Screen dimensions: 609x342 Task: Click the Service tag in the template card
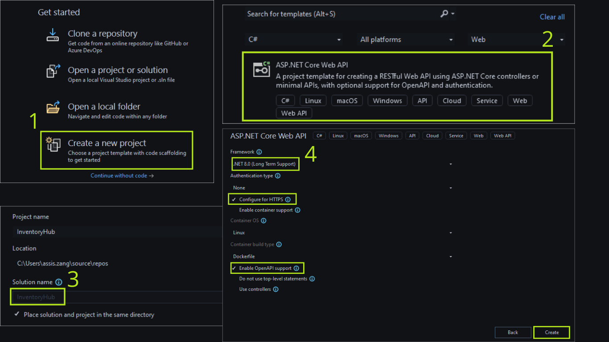point(487,101)
